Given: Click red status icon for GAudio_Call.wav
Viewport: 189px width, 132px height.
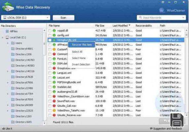Looking at the screenshot, I should pos(54,106).
